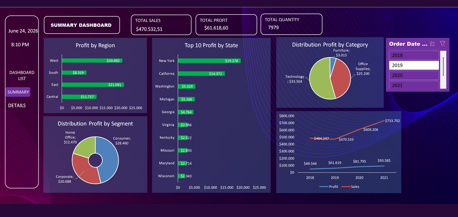Click the June 24, 2026 date text
Screen dimensions: 458x217
click(23, 31)
